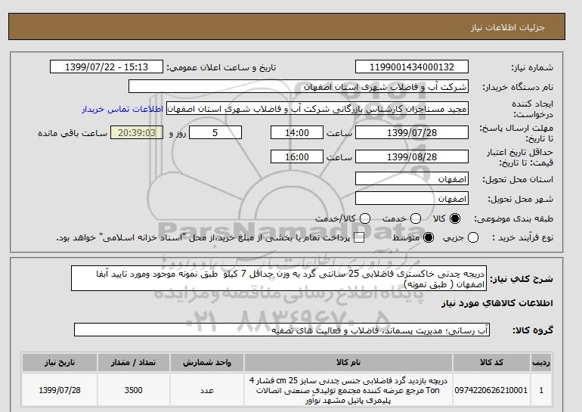
Task: Click the response deadline date 1399/07/28 field
Action: [x=412, y=132]
